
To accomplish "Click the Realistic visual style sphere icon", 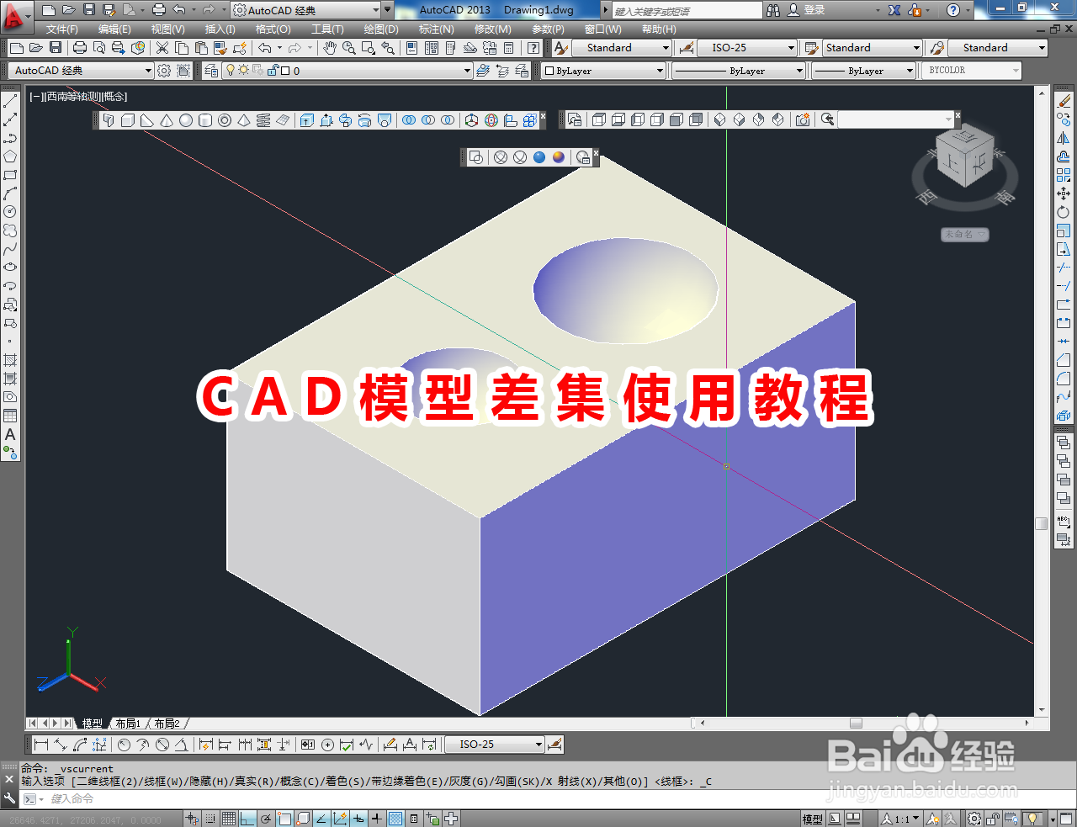I will (539, 157).
